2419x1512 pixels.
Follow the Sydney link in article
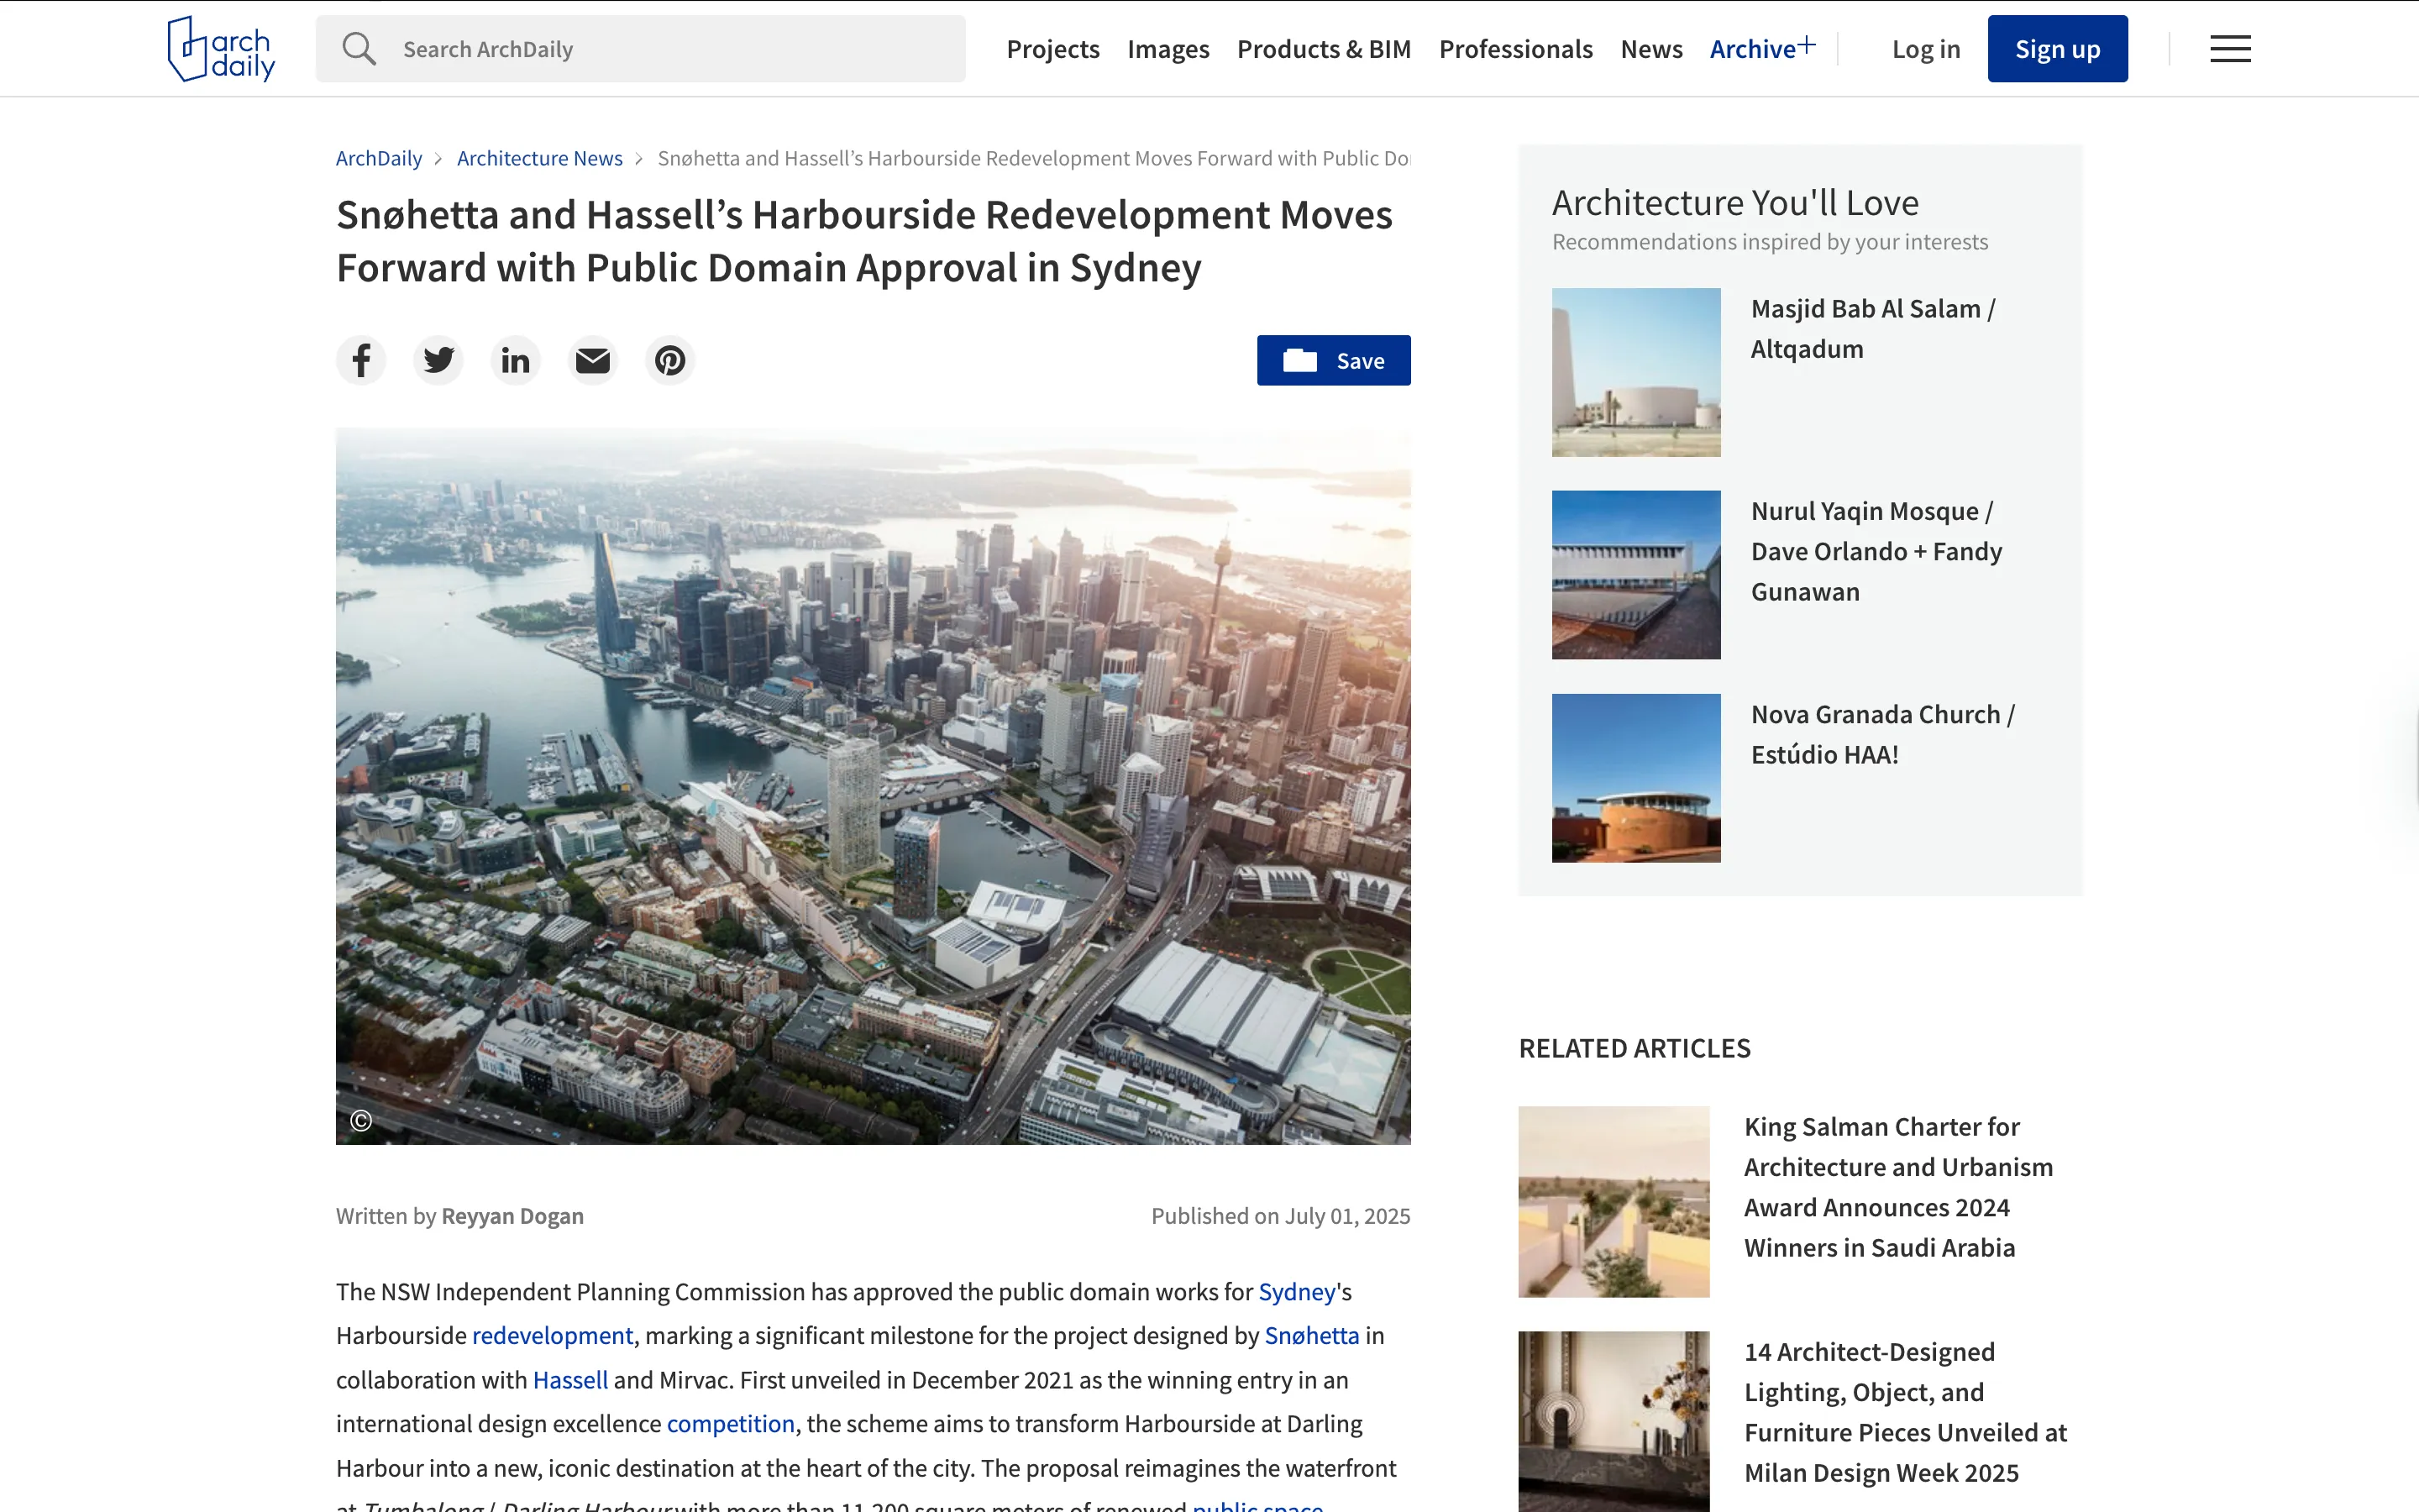1297,1292
